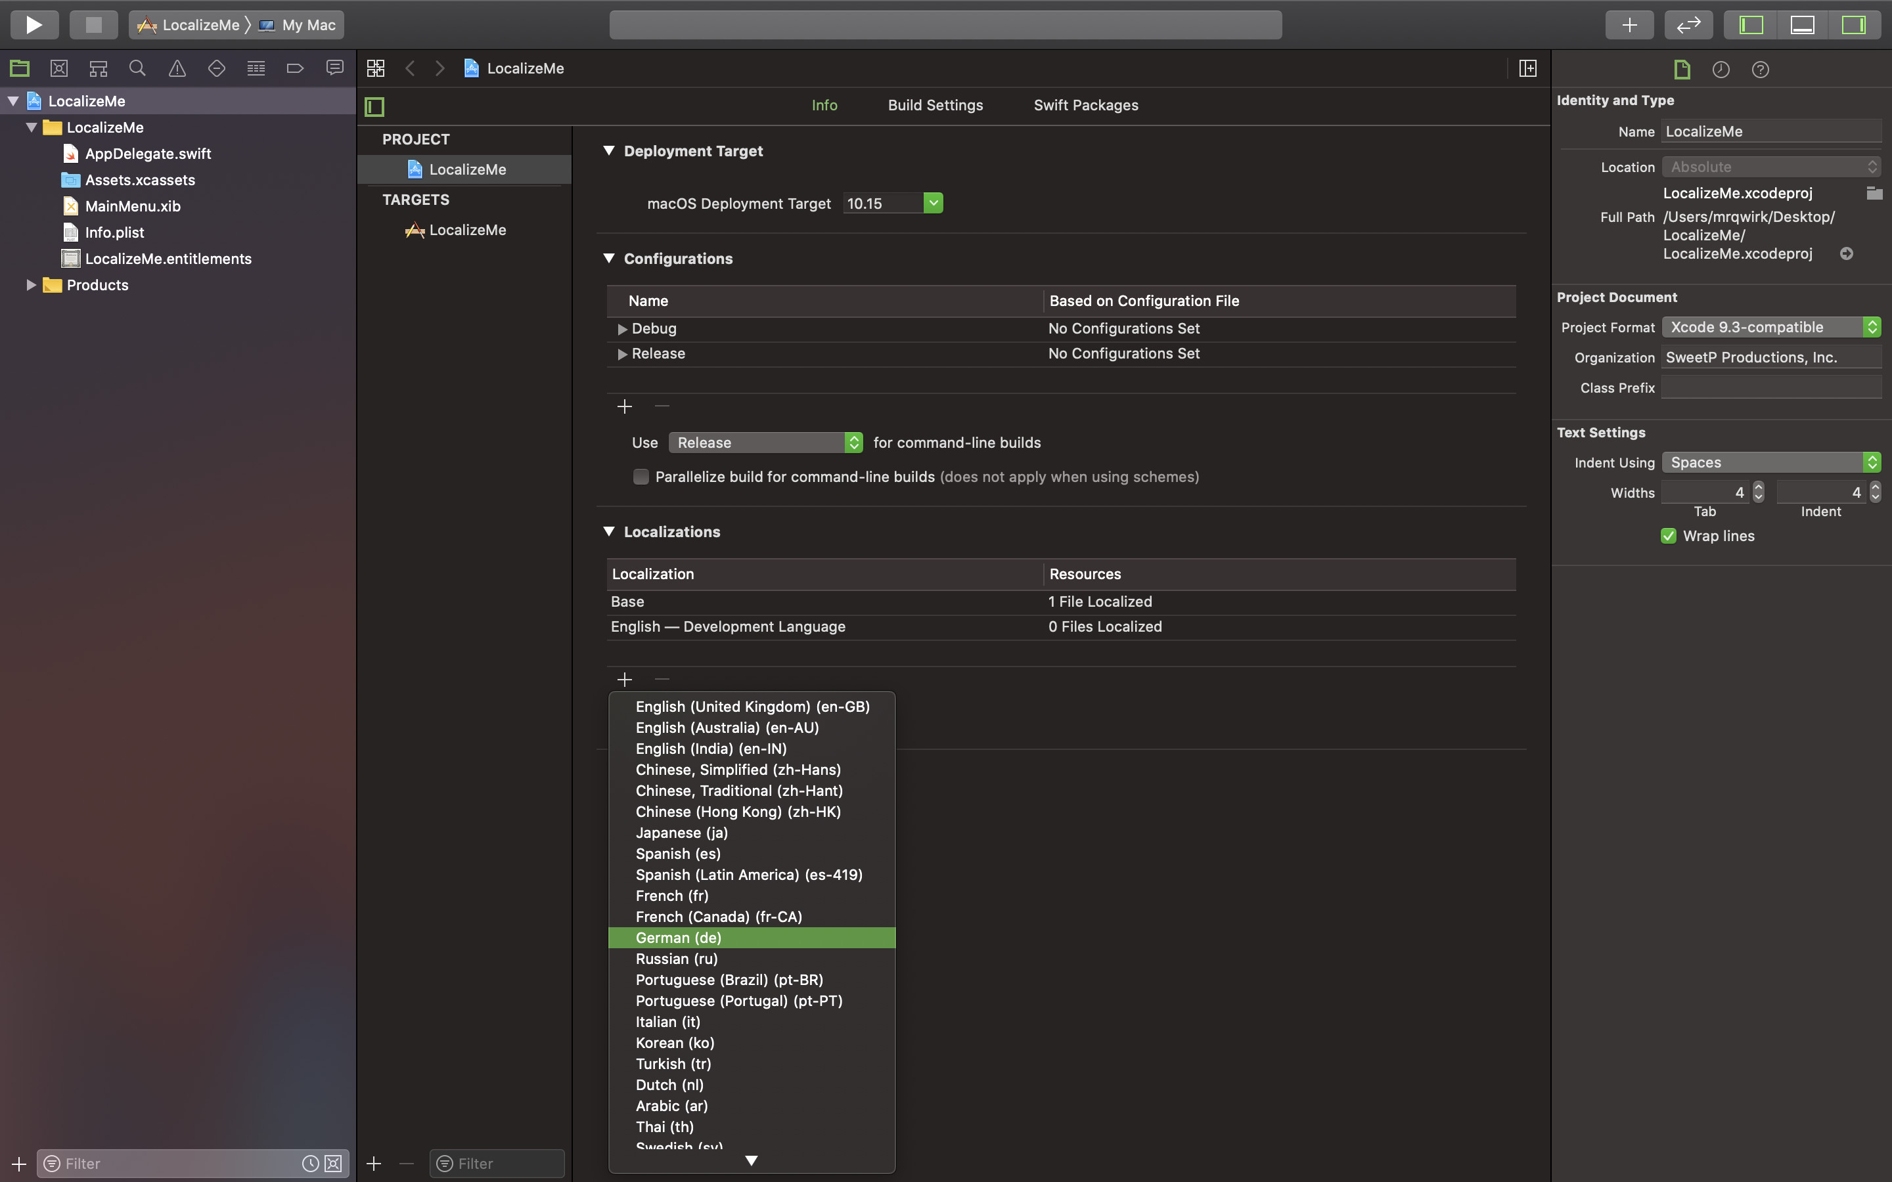Viewport: 1892px width, 1182px height.
Task: Choose Korean (ko) localization
Action: [752, 1043]
